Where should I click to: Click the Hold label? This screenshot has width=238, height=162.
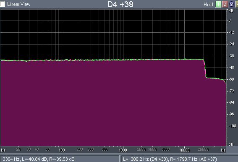(x=208, y=5)
